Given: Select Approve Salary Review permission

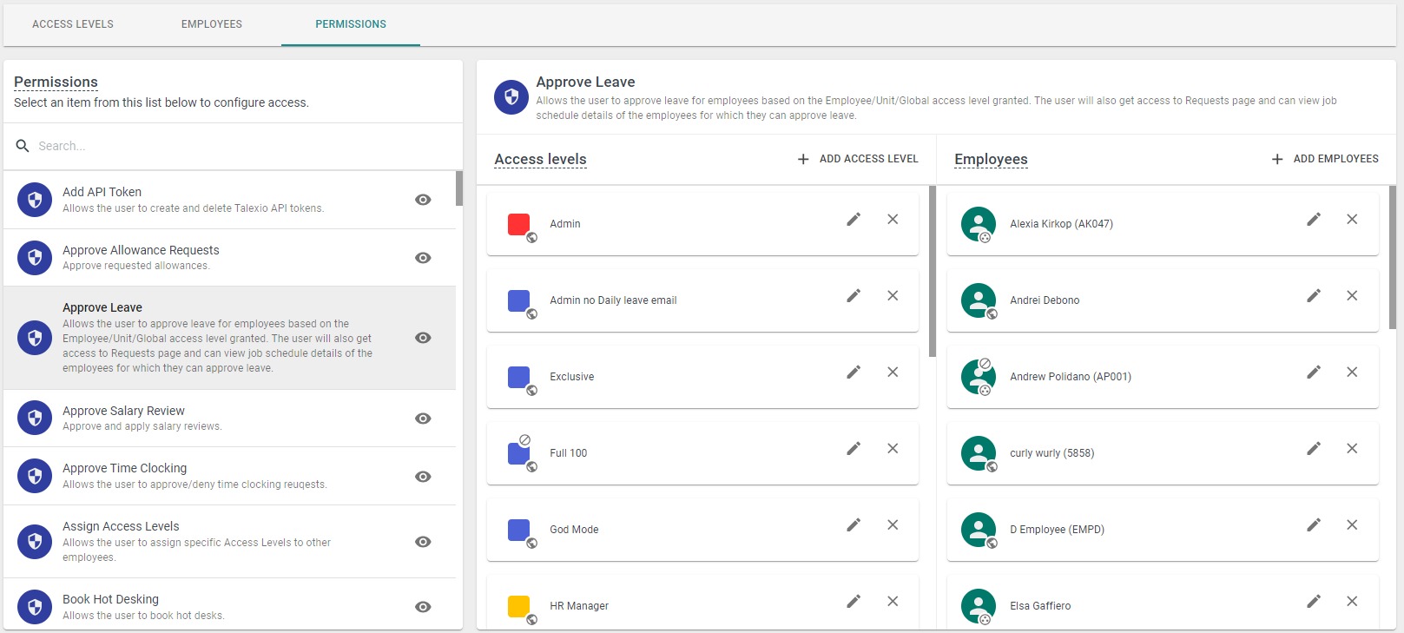Looking at the screenshot, I should coord(229,419).
